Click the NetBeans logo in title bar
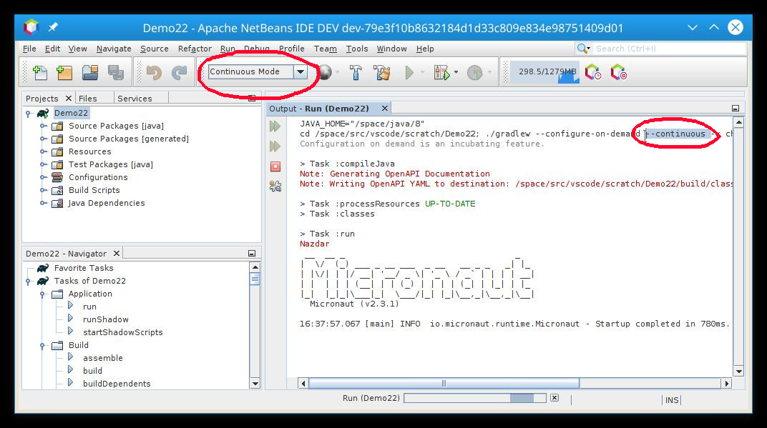This screenshot has width=767, height=428. [31, 27]
